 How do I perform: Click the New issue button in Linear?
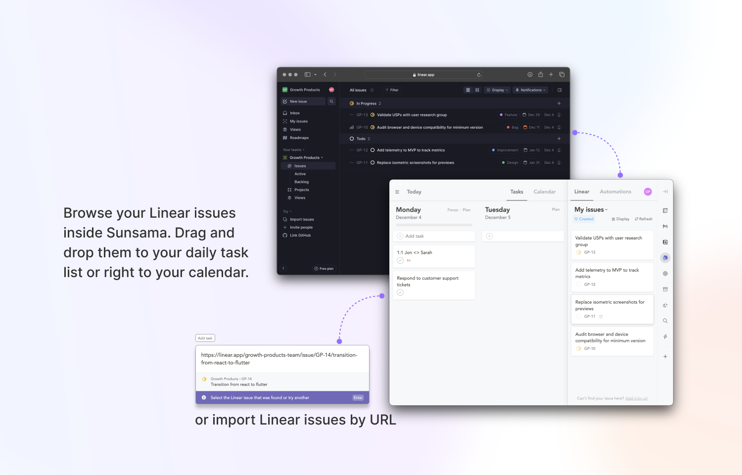(x=303, y=101)
